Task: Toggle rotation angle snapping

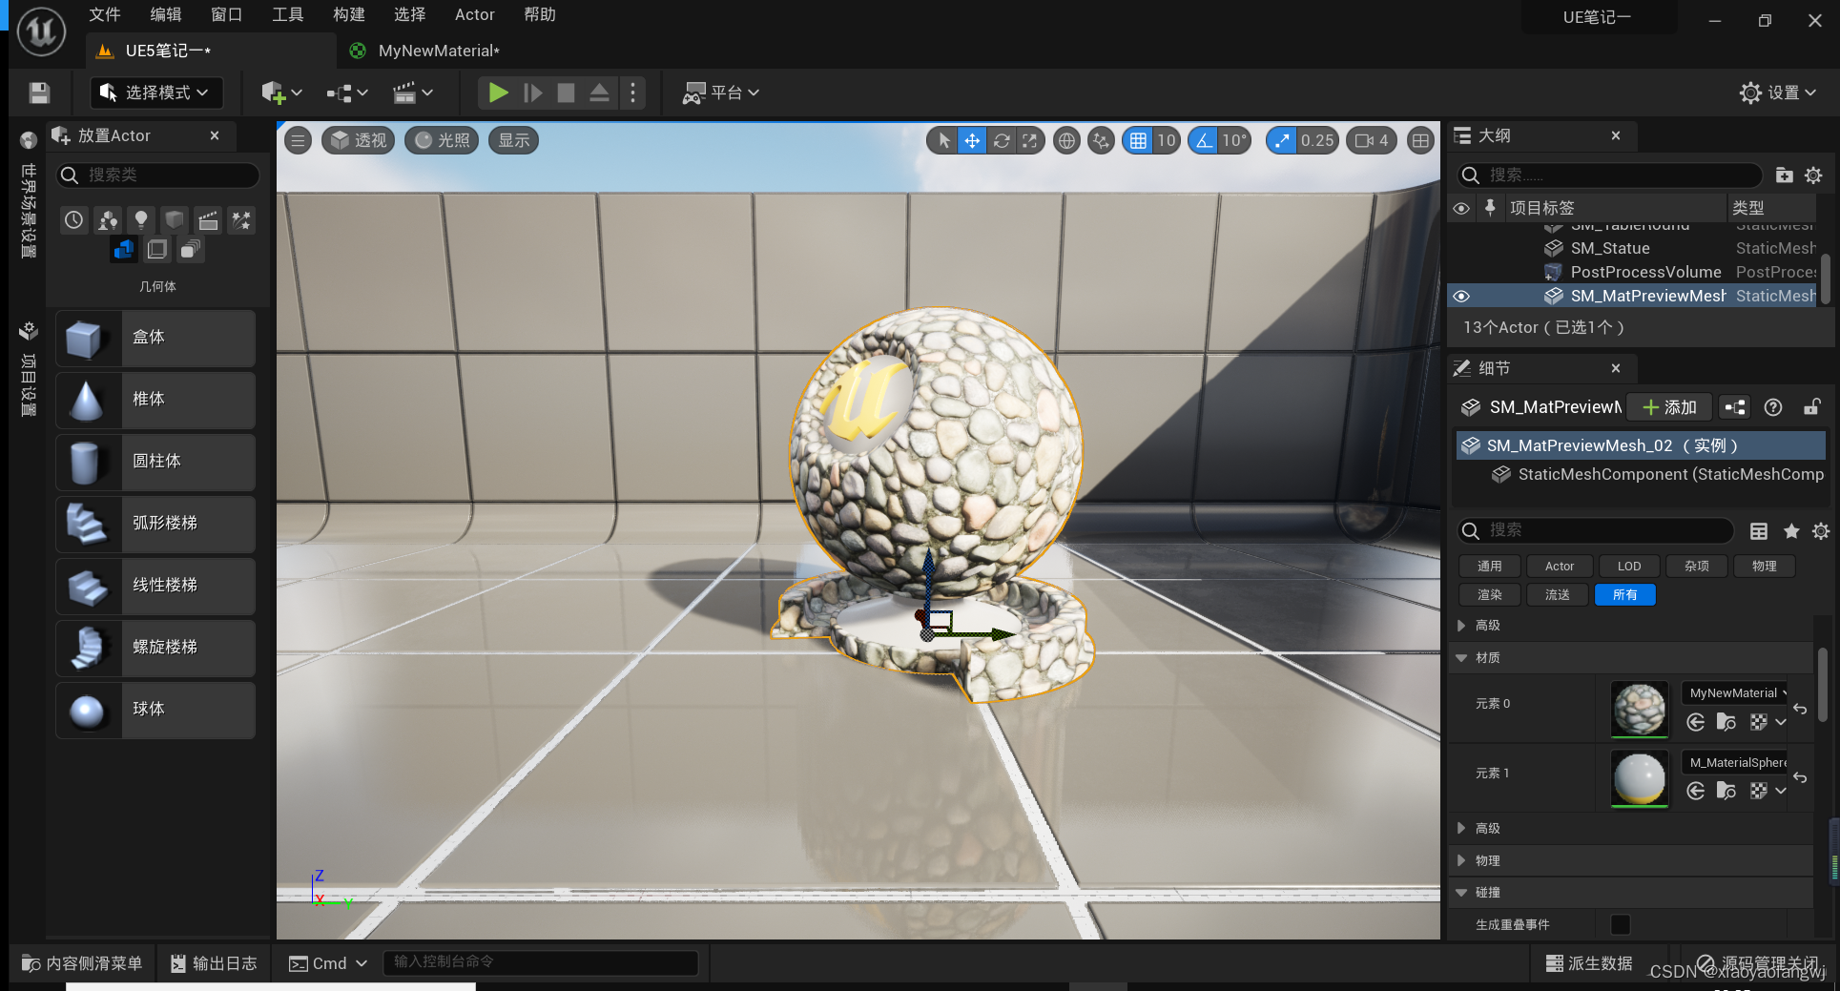Action: 1204,141
